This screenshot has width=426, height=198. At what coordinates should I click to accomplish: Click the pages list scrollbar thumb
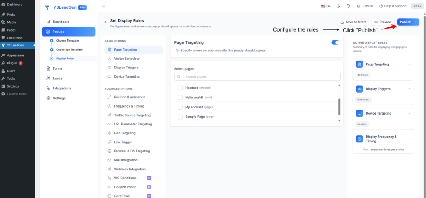(x=339, y=107)
